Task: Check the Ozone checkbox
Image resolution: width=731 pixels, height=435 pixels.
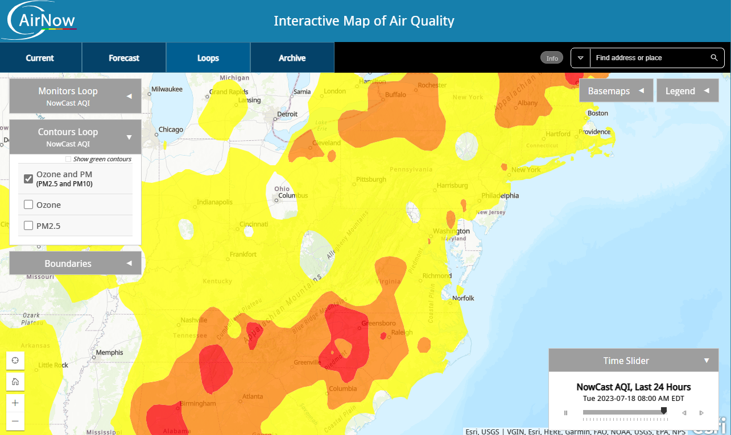Action: [x=28, y=204]
